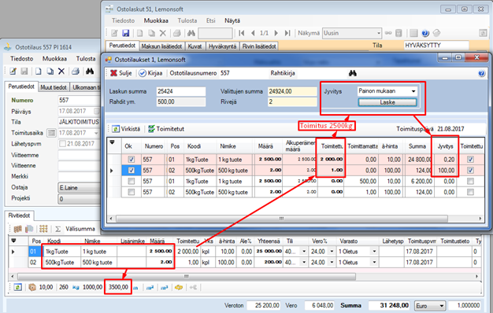
Task: Go to next record in Ostolaskut
Action: click(x=276, y=33)
